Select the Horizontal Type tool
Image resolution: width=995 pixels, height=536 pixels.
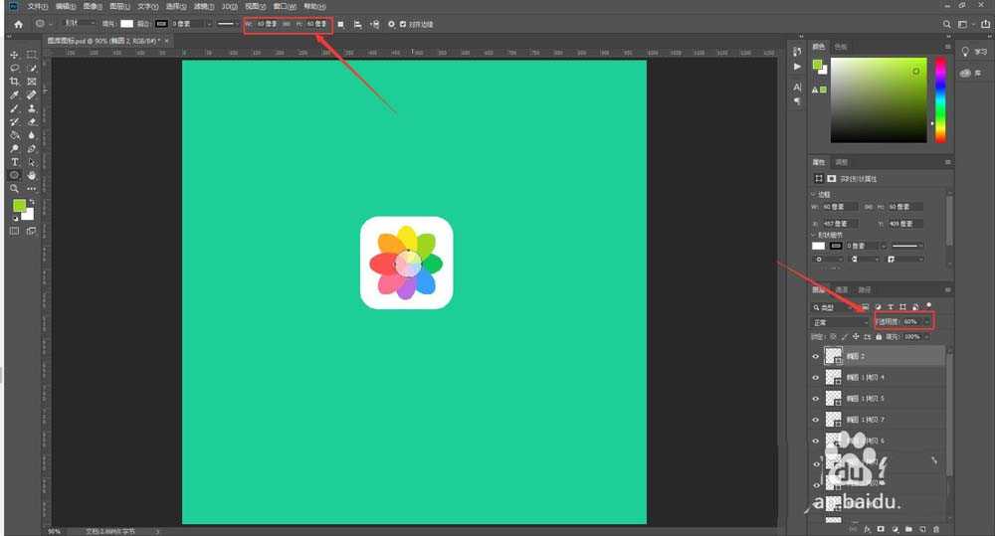(15, 161)
